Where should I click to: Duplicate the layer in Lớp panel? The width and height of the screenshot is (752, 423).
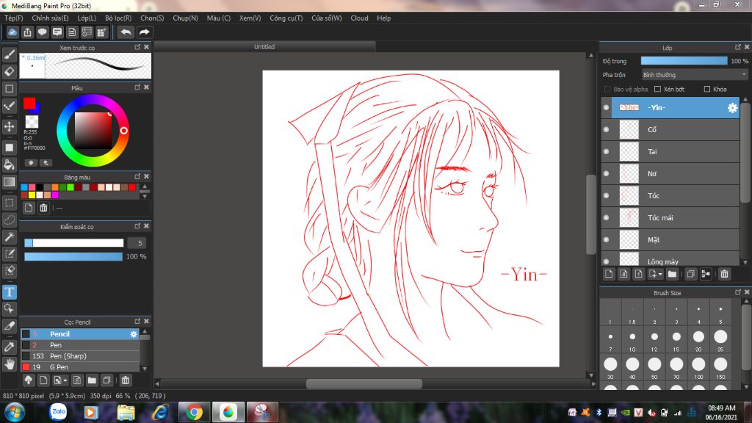point(690,274)
